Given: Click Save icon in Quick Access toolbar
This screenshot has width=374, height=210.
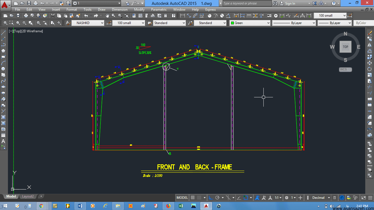Looking at the screenshot, I should click(x=29, y=3).
